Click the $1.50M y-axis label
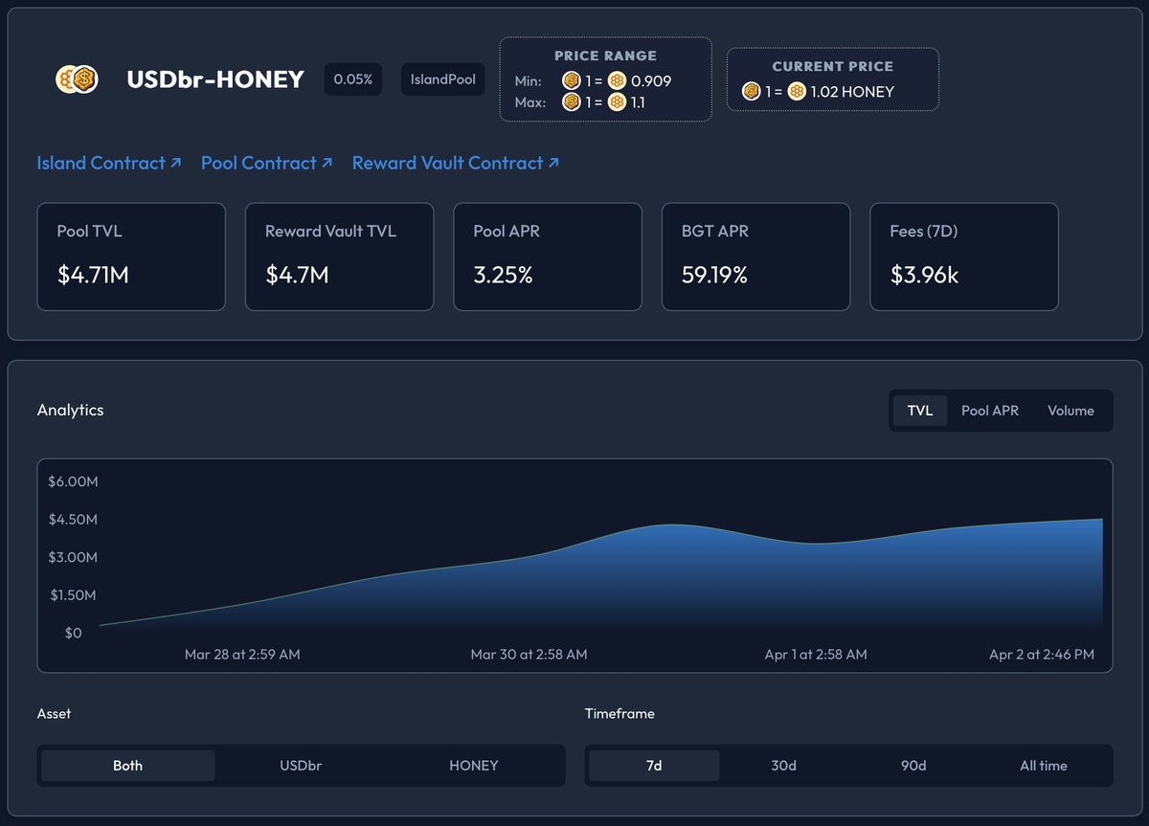This screenshot has height=826, width=1149. pos(73,595)
